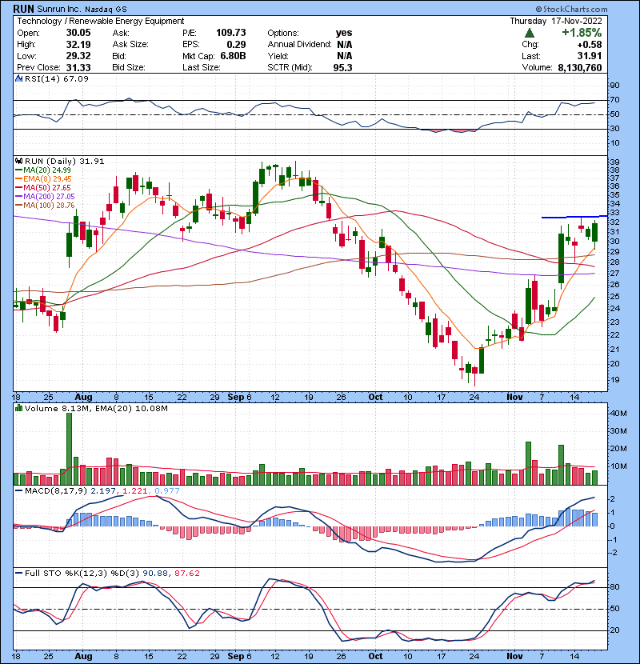The height and width of the screenshot is (664, 640).
Task: Click the 90 level on the RSI axis
Action: click(x=614, y=86)
